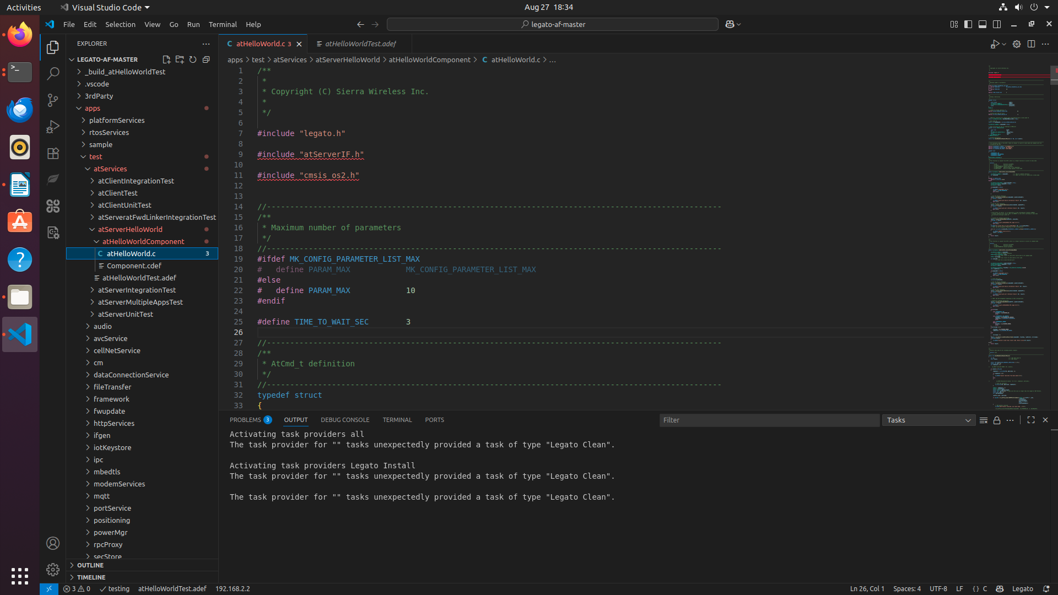Toggle primary side bar visibility
The width and height of the screenshot is (1058, 595).
pyautogui.click(x=968, y=24)
